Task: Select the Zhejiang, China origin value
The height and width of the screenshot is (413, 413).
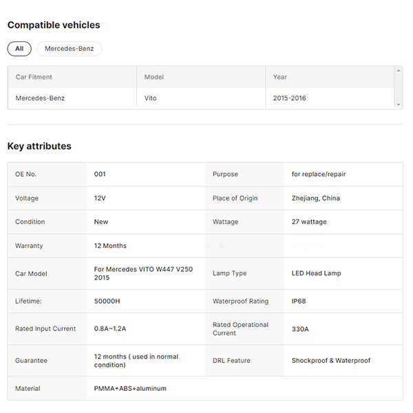Action: 316,198
